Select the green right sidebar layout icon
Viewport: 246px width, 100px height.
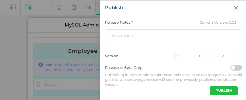pos(28,7)
